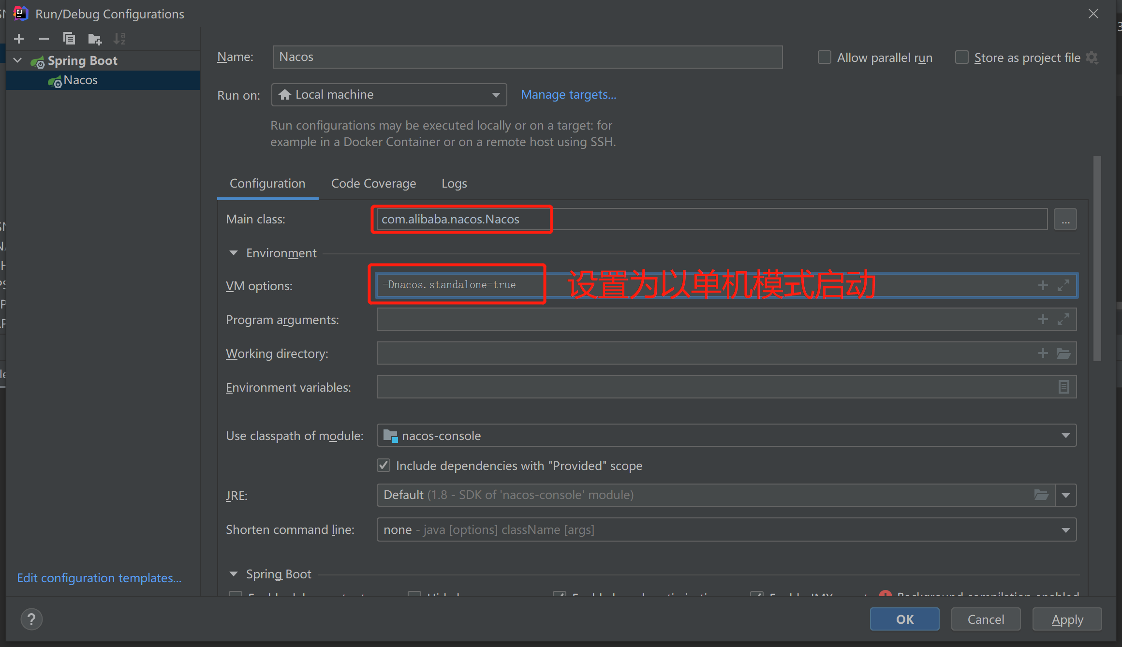Insert macro in VM options field
Viewport: 1122px width, 647px height.
1043,285
